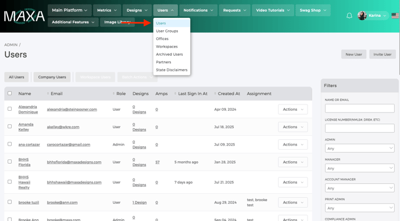Select User Groups menu entry
Image resolution: width=400 pixels, height=221 pixels.
pos(172,31)
